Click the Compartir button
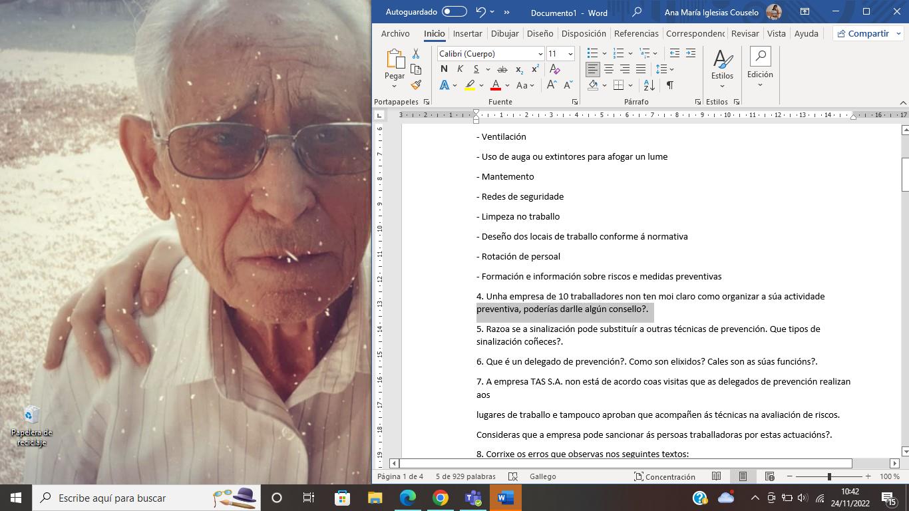The image size is (909, 511). [x=862, y=33]
